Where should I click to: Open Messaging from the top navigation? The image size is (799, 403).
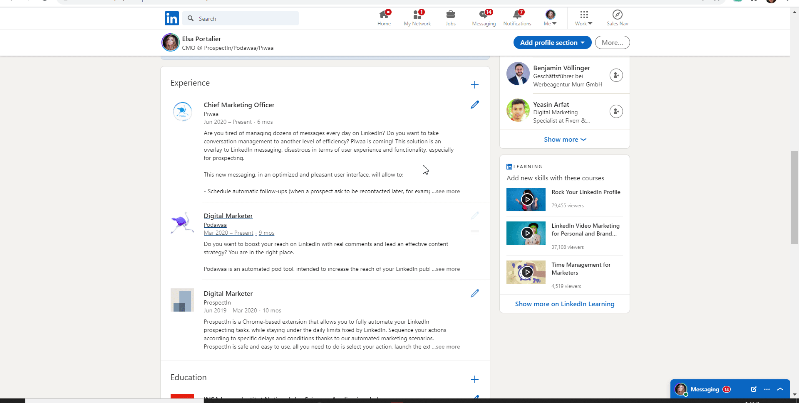coord(484,18)
